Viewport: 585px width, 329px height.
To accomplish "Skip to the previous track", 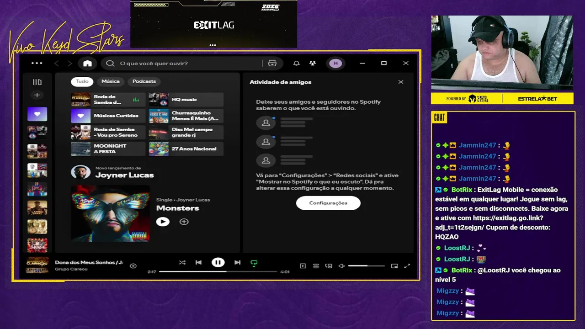I will (198, 262).
